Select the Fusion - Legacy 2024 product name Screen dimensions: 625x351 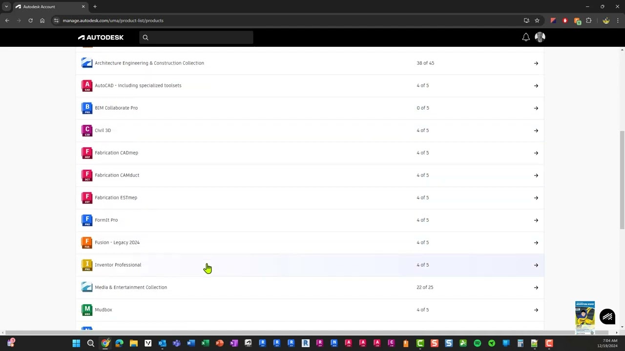pyautogui.click(x=117, y=242)
